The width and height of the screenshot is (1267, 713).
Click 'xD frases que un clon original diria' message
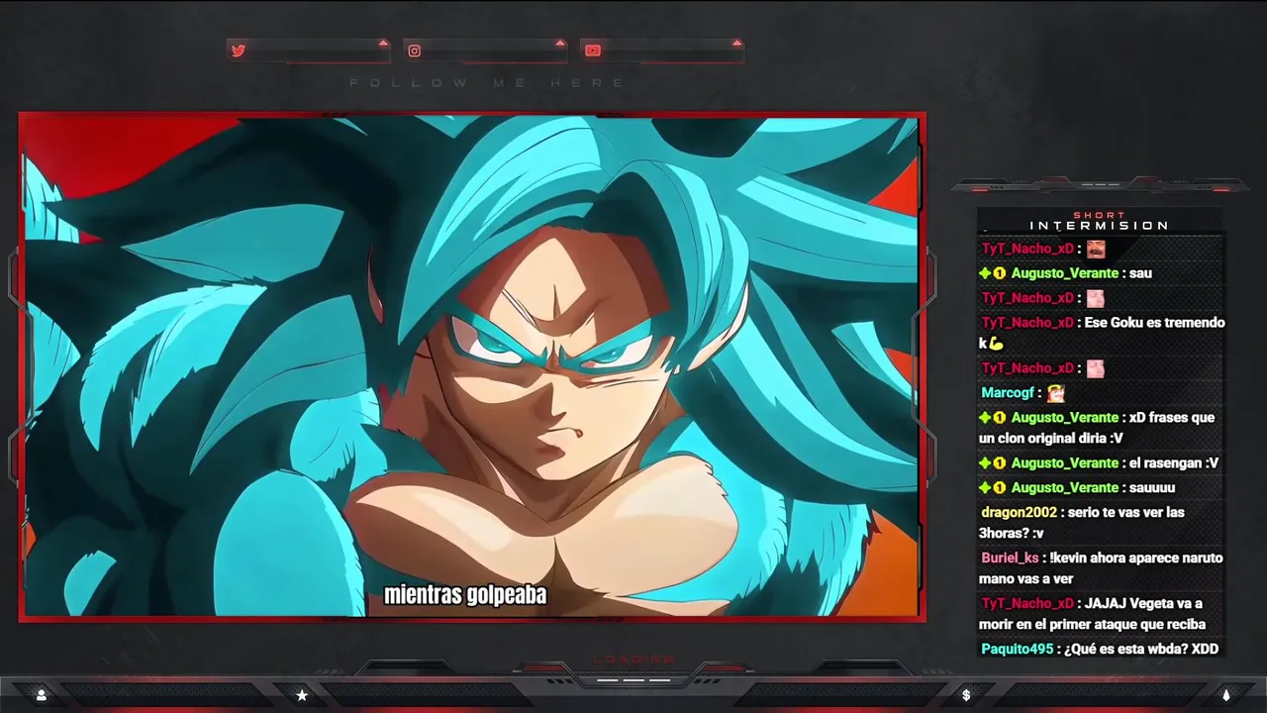point(1097,428)
